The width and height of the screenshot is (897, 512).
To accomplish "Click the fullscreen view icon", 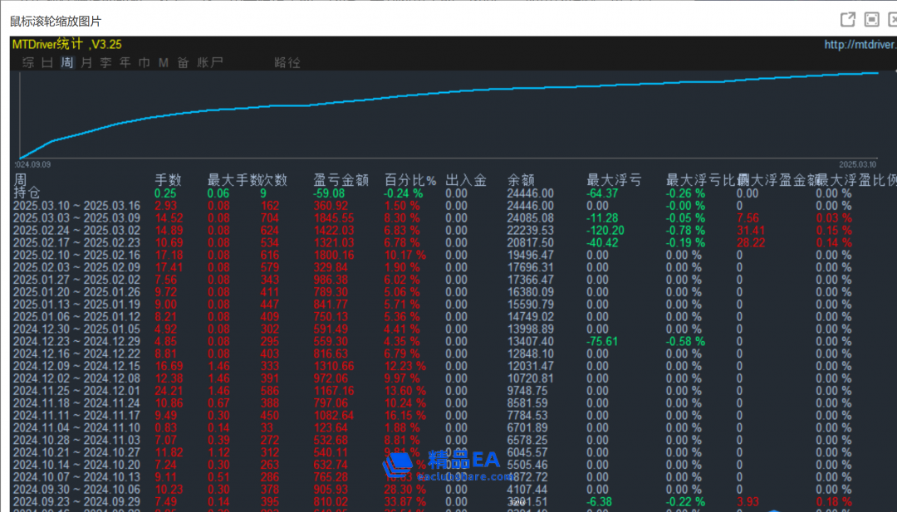I will tap(872, 19).
